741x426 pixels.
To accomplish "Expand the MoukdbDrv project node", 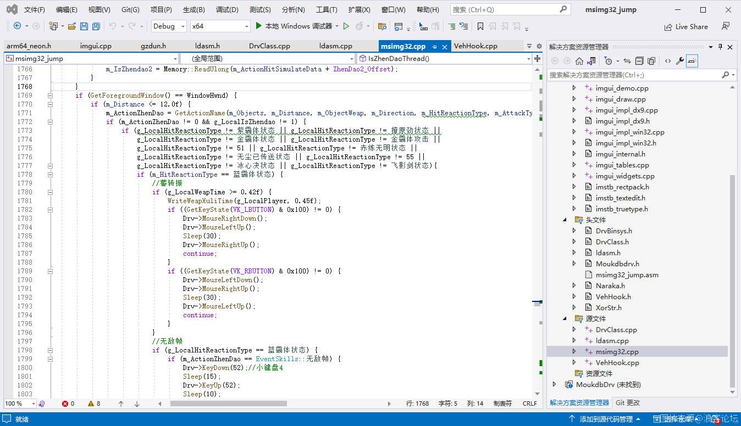I will pyautogui.click(x=554, y=384).
